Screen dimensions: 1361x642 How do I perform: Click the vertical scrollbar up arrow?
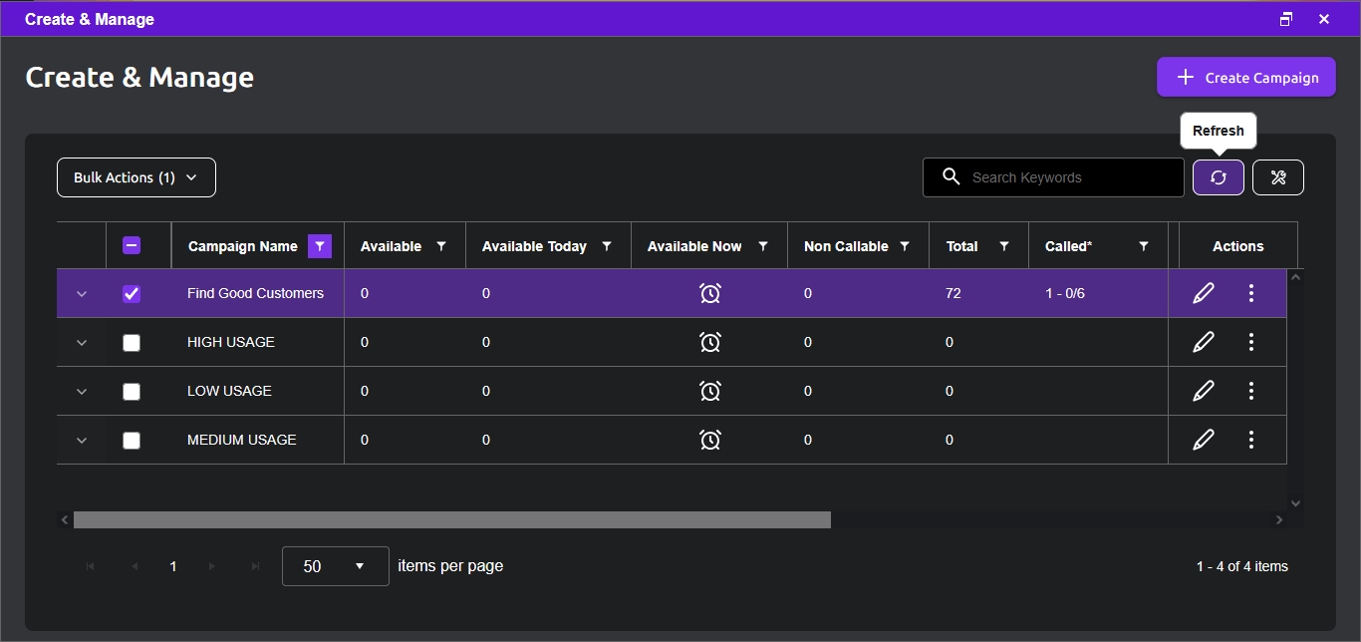(x=1295, y=277)
